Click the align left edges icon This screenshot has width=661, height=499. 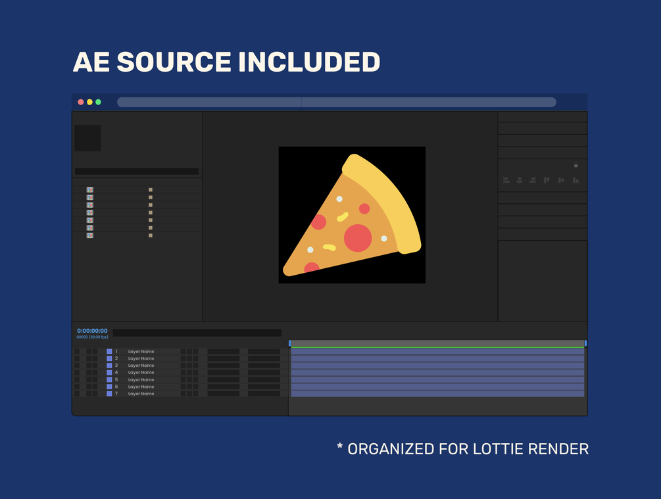pos(506,180)
